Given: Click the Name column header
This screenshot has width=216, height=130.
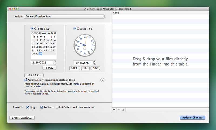Looking at the screenshot, I should (161, 13).
